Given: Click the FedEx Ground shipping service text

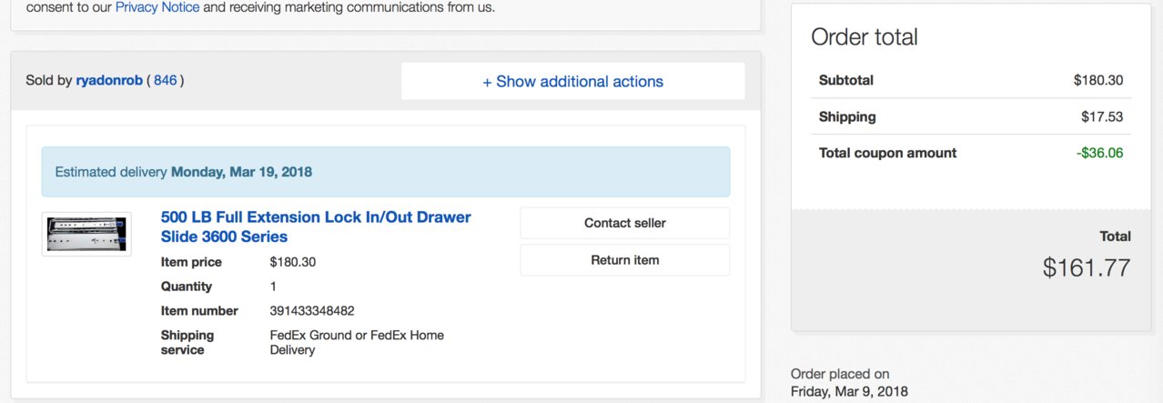Looking at the screenshot, I should click(x=357, y=342).
